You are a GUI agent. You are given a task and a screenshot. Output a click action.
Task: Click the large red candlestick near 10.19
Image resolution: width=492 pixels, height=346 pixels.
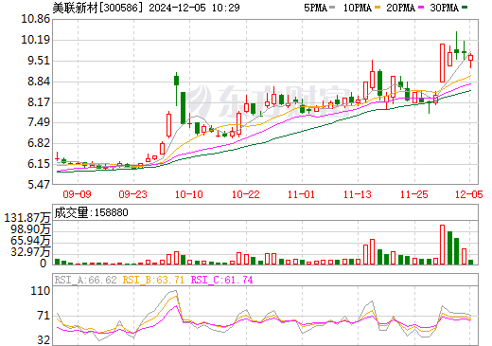point(442,63)
